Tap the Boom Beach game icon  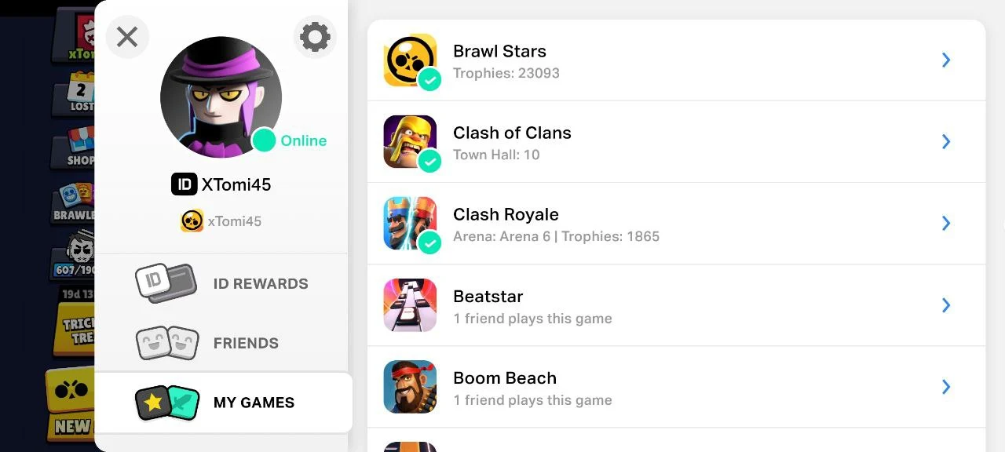(x=410, y=387)
